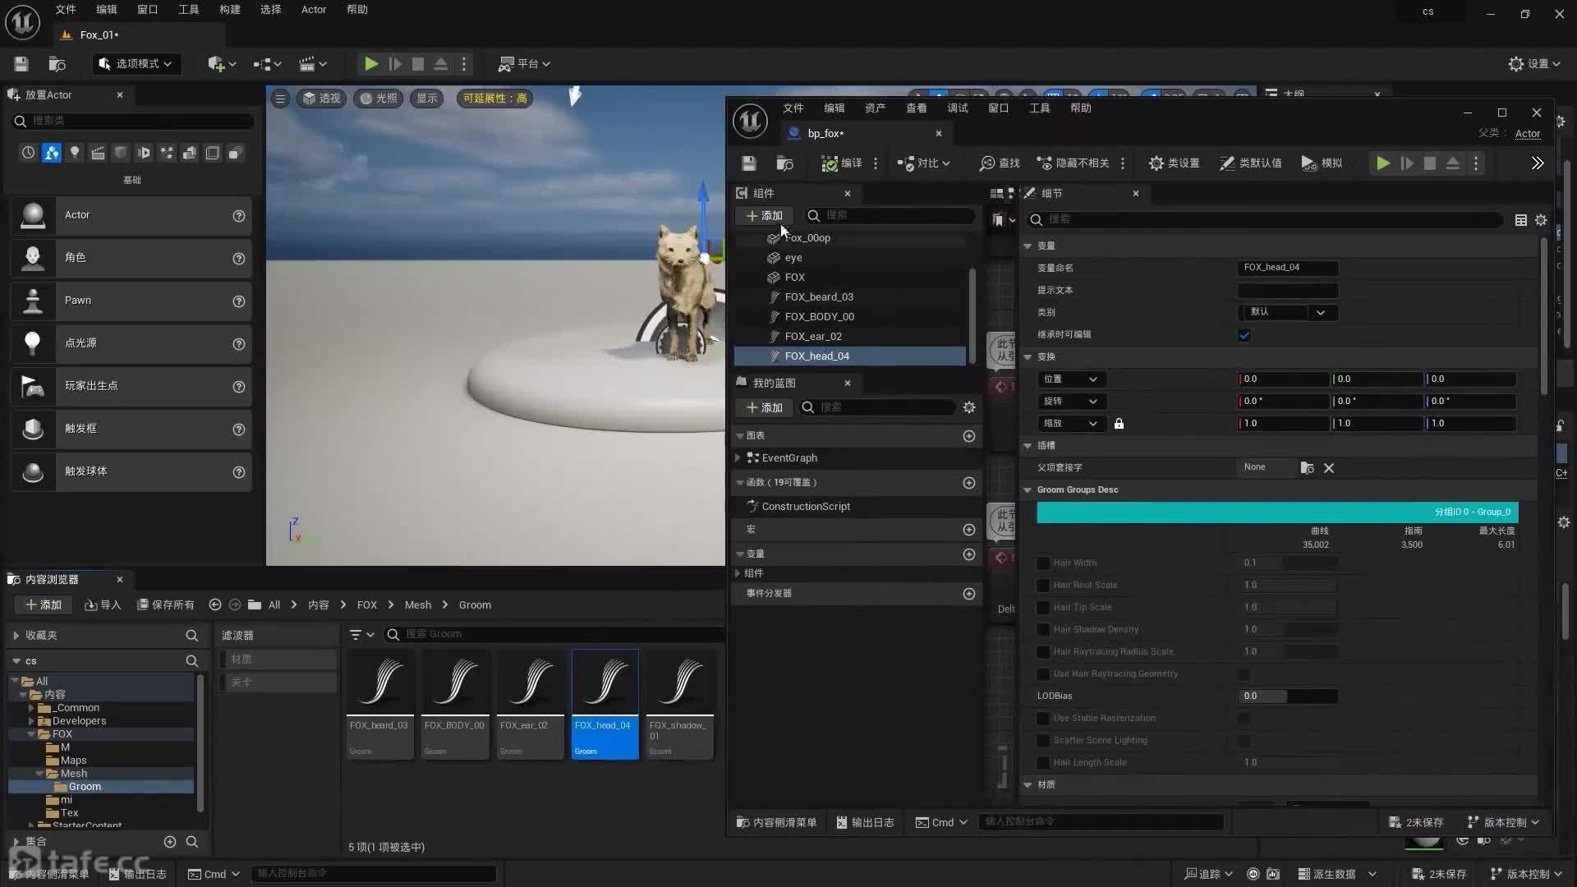Enable Hair Tip Scale override checkbox

click(1043, 608)
